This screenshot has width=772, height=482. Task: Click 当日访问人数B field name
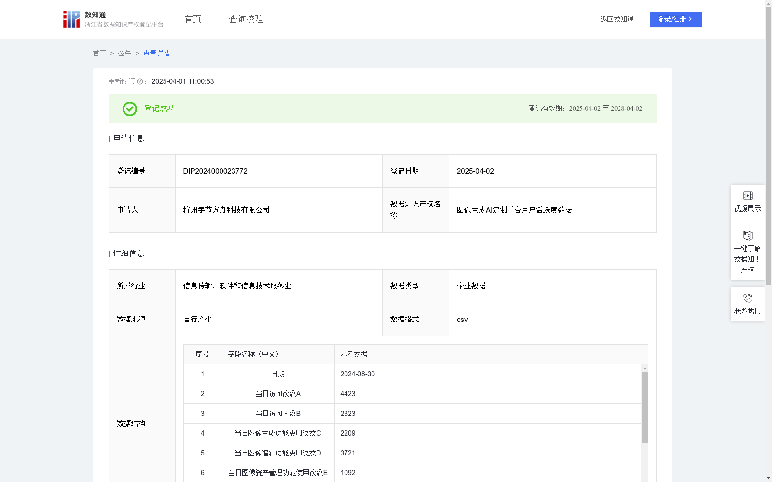278,414
